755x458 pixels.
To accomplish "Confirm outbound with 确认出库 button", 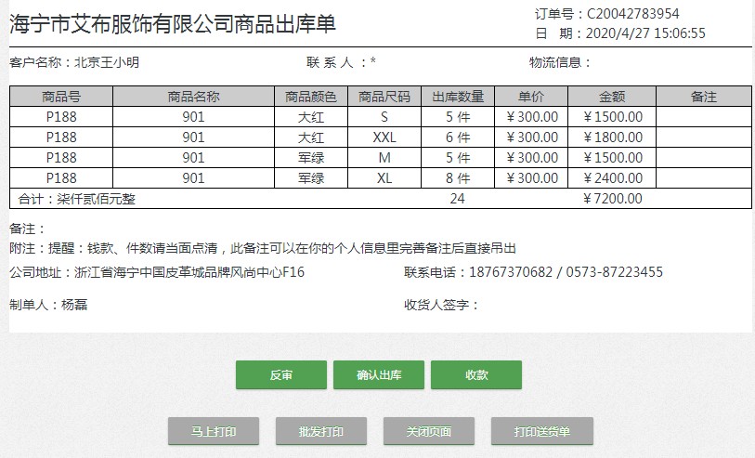I will point(379,374).
